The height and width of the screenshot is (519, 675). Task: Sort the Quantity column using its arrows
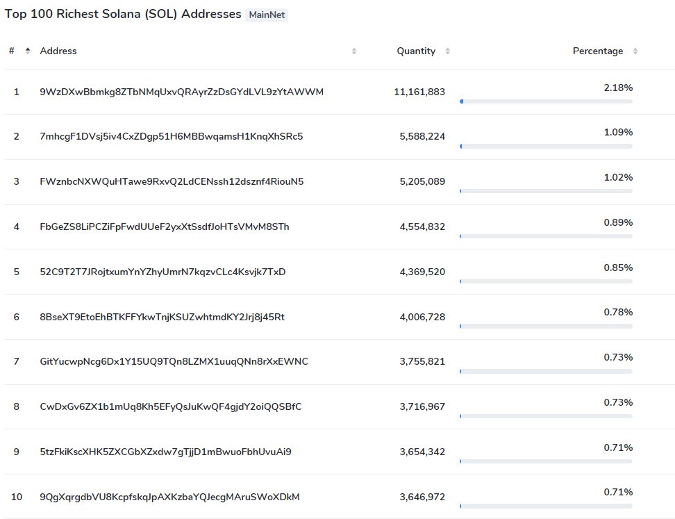[x=448, y=51]
